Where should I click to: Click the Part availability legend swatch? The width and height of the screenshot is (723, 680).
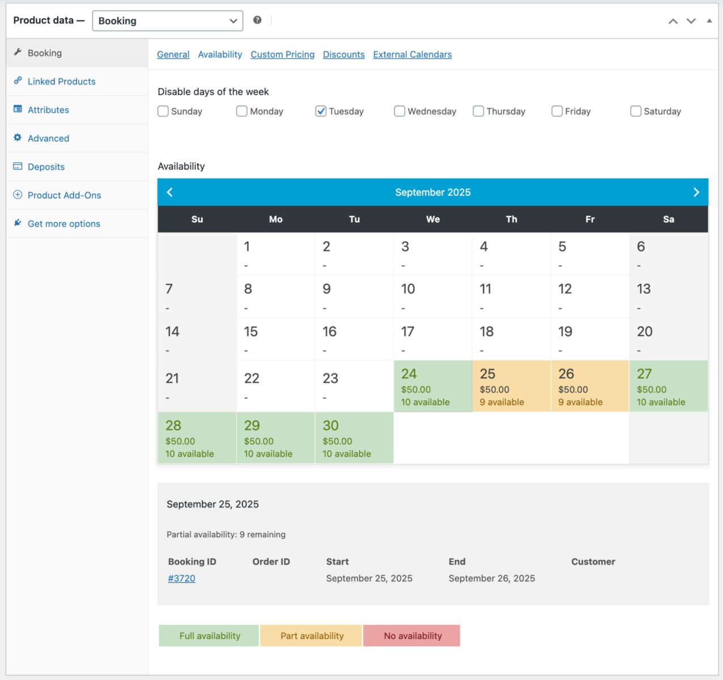(x=312, y=636)
